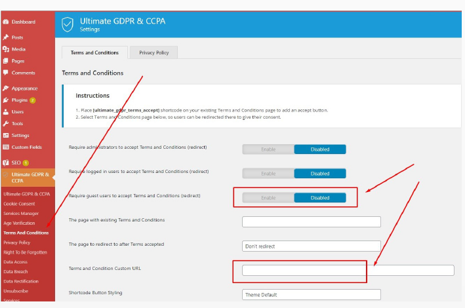Screen dimensions: 465x308
Task: Click the Tools wrench icon
Action: (6, 124)
